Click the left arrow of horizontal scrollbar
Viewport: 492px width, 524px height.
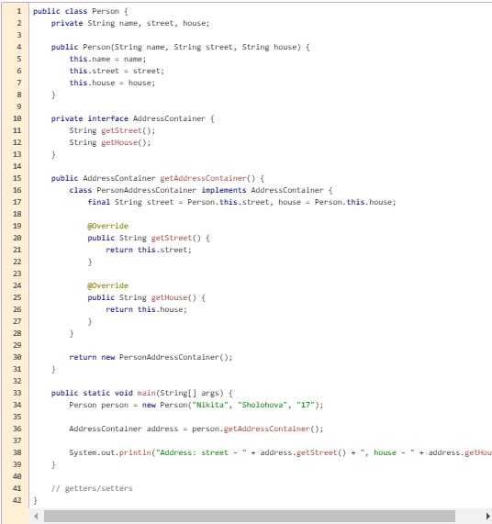36,517
